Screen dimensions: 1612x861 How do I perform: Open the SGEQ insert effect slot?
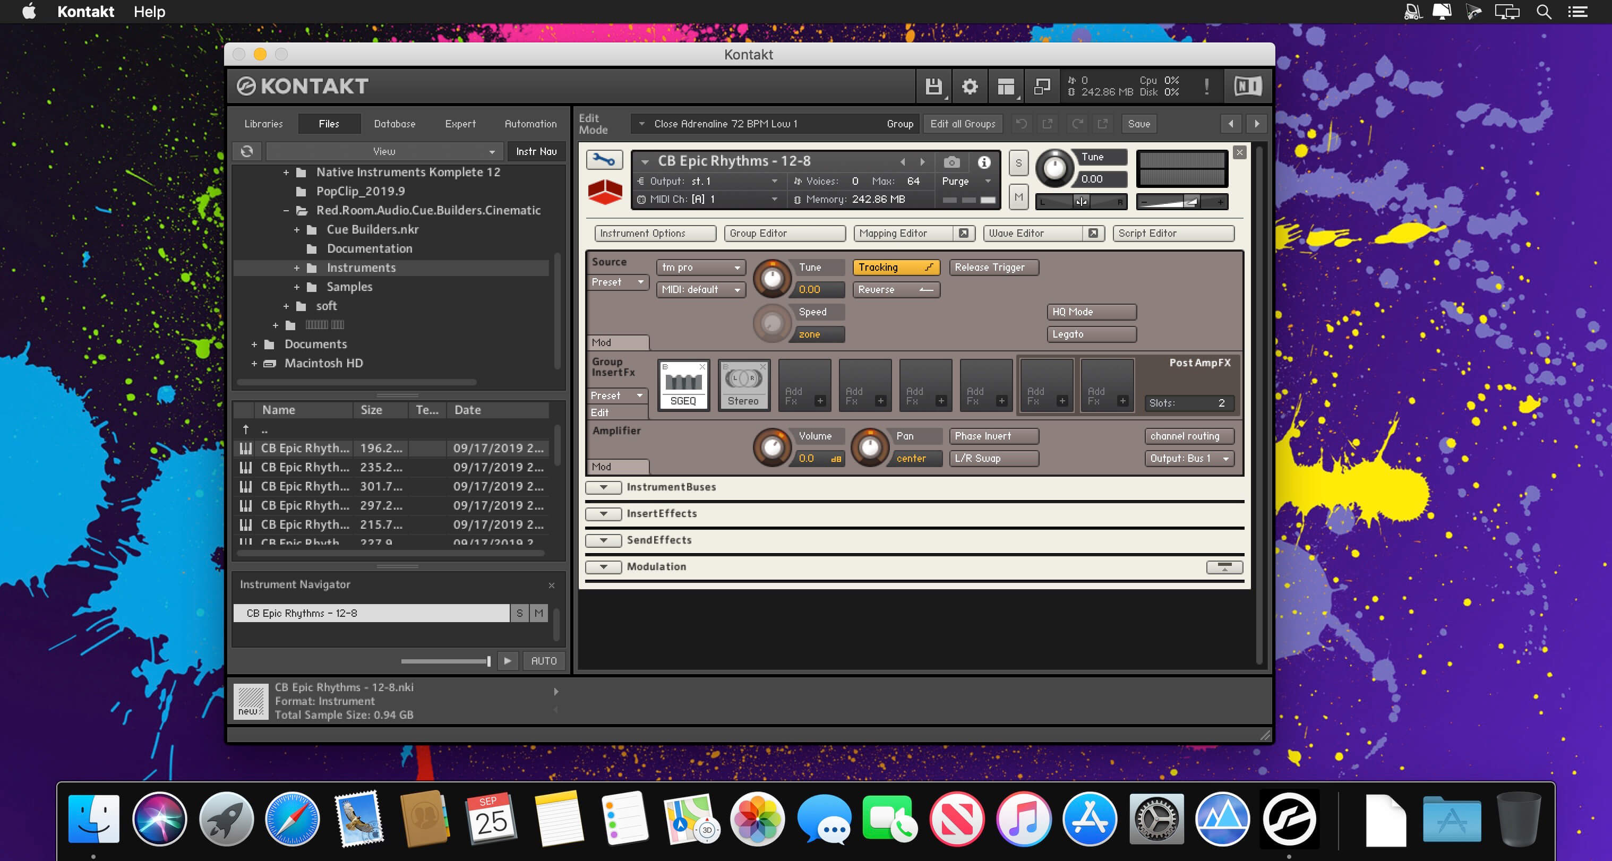(683, 385)
